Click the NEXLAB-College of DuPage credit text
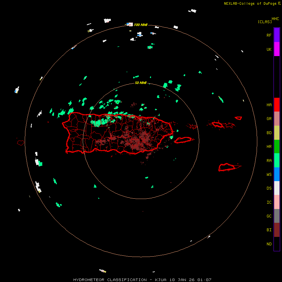 point(250,3)
